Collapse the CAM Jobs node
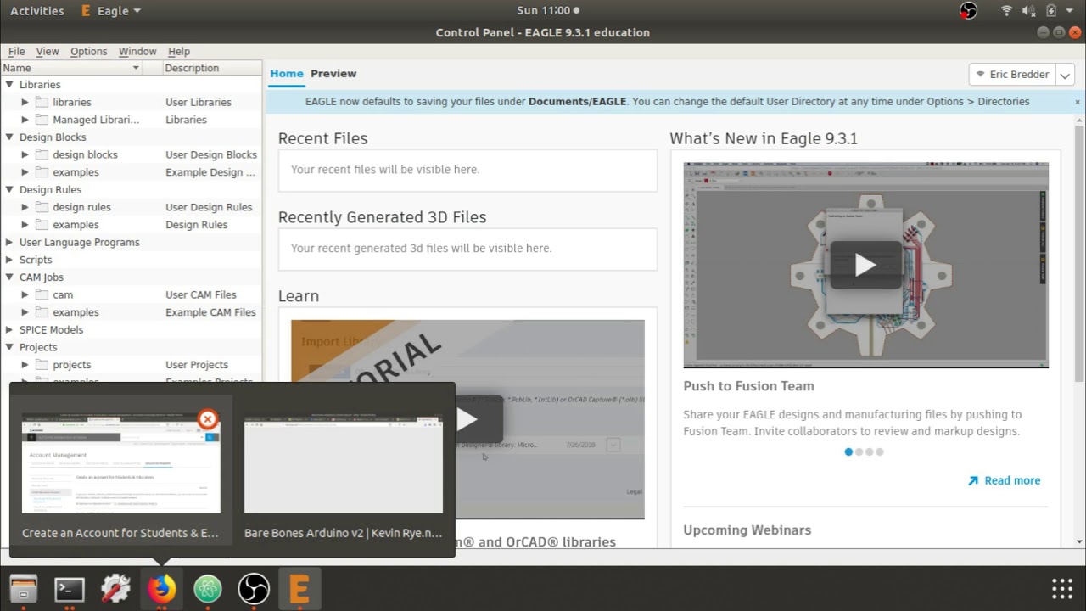Image resolution: width=1086 pixels, height=611 pixels. click(9, 277)
